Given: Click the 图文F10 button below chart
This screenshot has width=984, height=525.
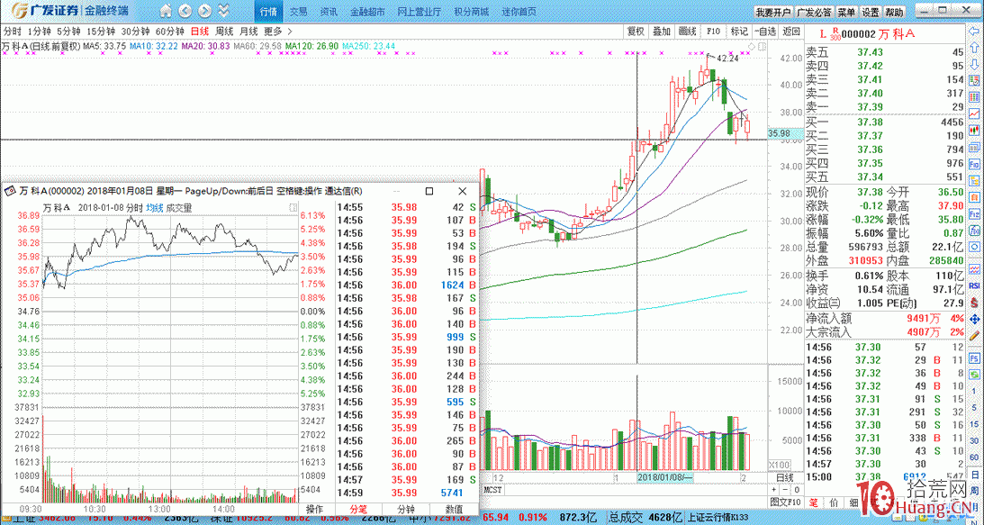Looking at the screenshot, I should point(786,502).
